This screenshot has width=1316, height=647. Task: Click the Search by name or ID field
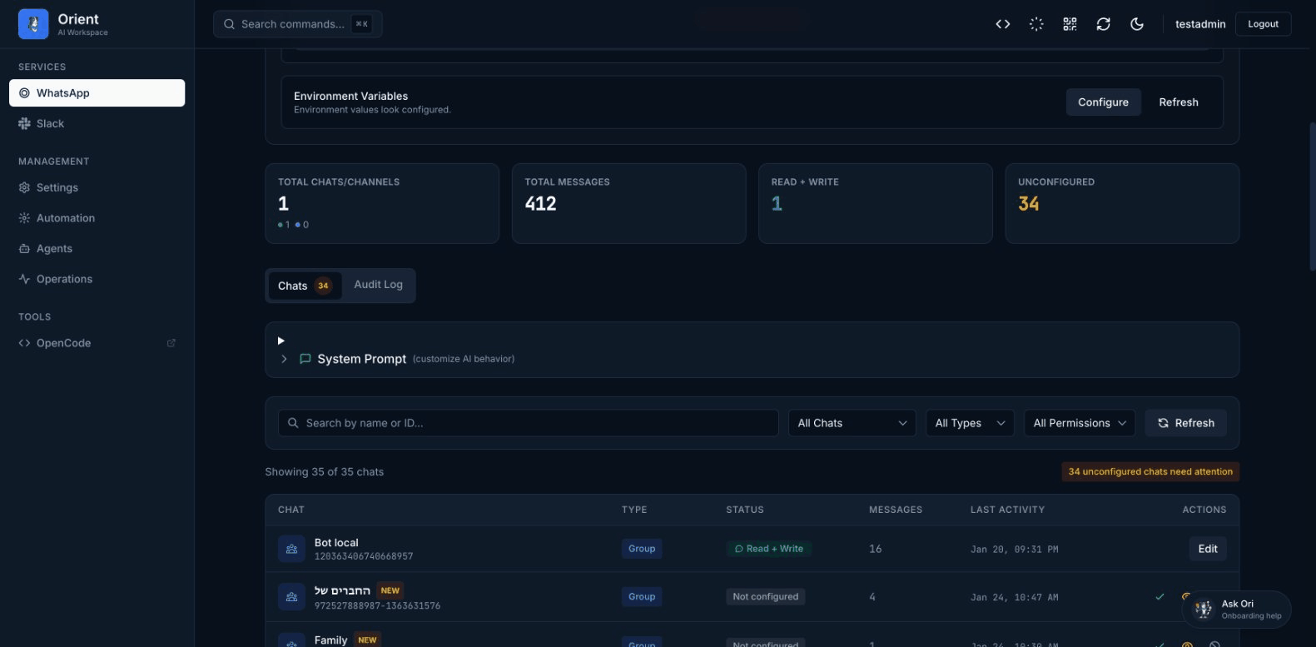tap(533, 423)
